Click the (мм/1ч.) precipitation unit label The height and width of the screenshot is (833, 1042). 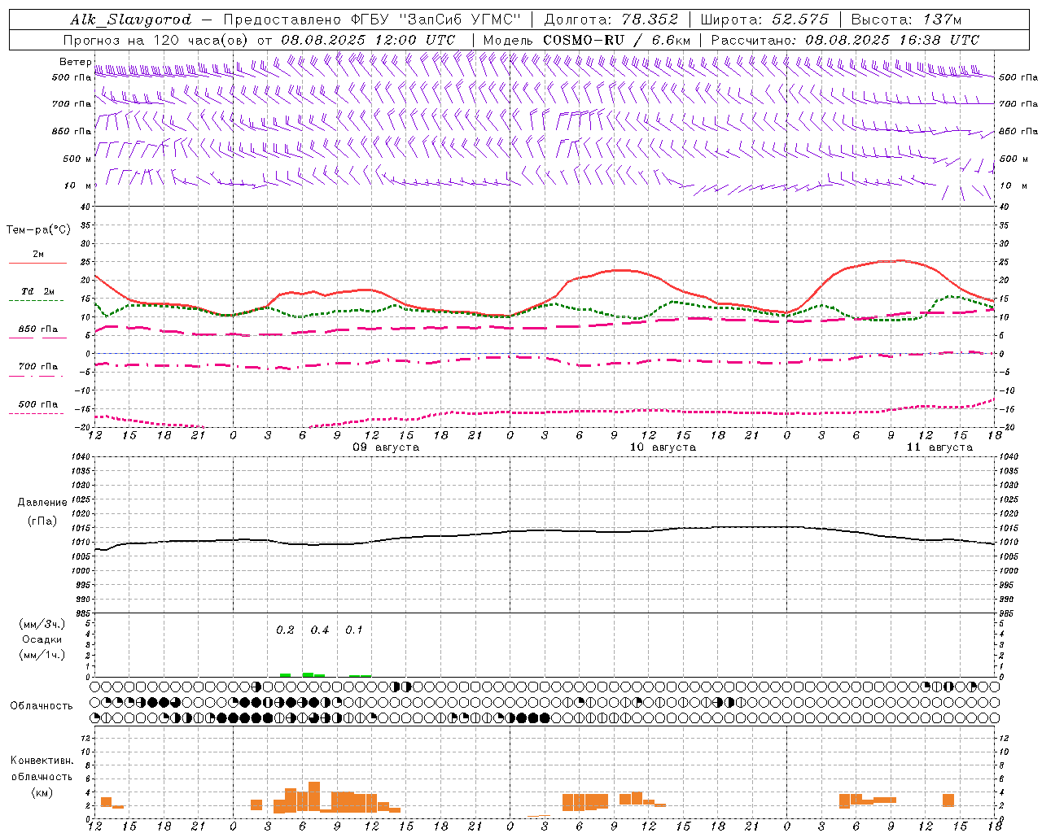click(x=42, y=655)
